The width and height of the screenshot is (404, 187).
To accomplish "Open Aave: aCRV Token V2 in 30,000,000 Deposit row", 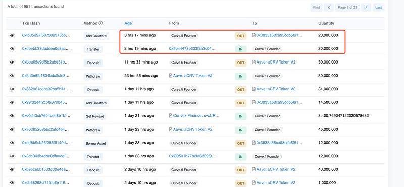I will [276, 62].
